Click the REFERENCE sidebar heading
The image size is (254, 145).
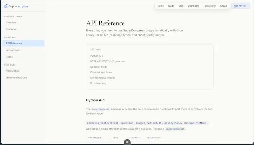[10, 37]
